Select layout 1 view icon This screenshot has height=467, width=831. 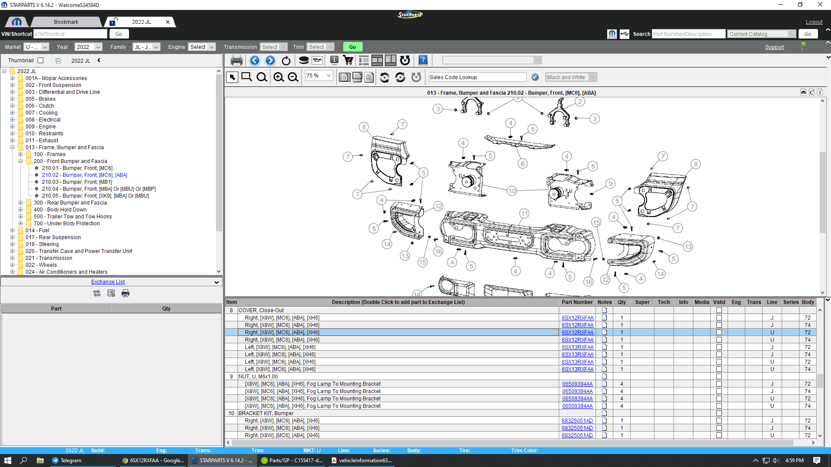pos(364,61)
